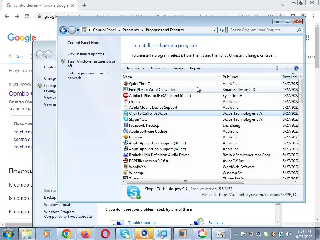Select the Click to Call with Skype icon
Image resolution: width=320 pixels, height=240 pixels.
click(x=126, y=113)
